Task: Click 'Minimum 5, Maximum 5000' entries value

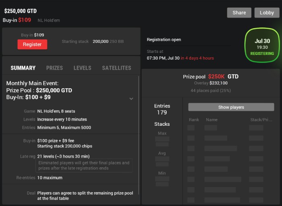Action: (64, 127)
